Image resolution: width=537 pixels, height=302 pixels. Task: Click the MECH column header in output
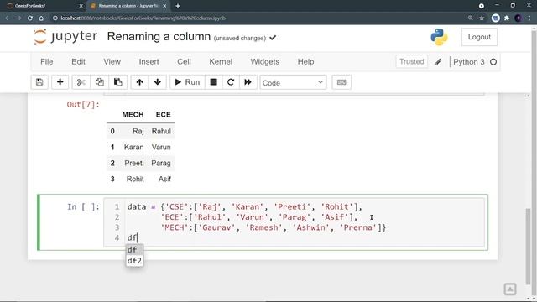pyautogui.click(x=133, y=115)
